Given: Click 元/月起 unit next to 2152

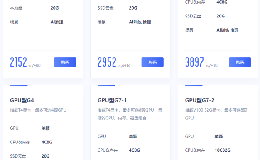Looking at the screenshot, I should pyautogui.click(x=34, y=65).
